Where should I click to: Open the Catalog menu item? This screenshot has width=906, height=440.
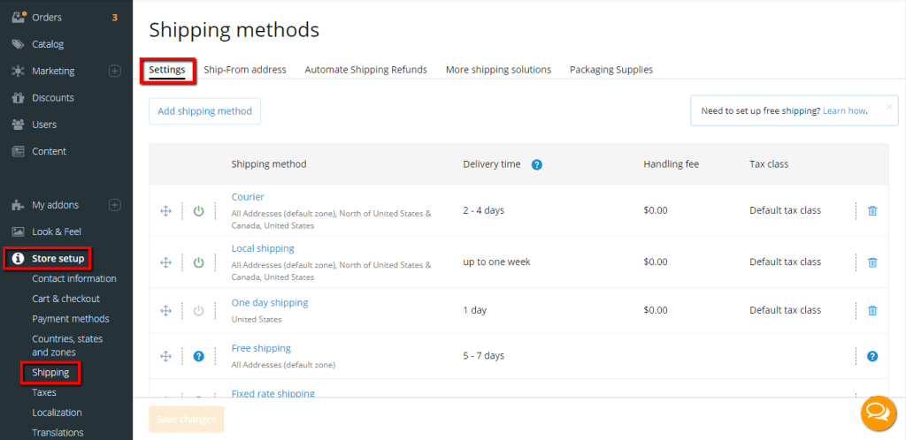tap(48, 44)
